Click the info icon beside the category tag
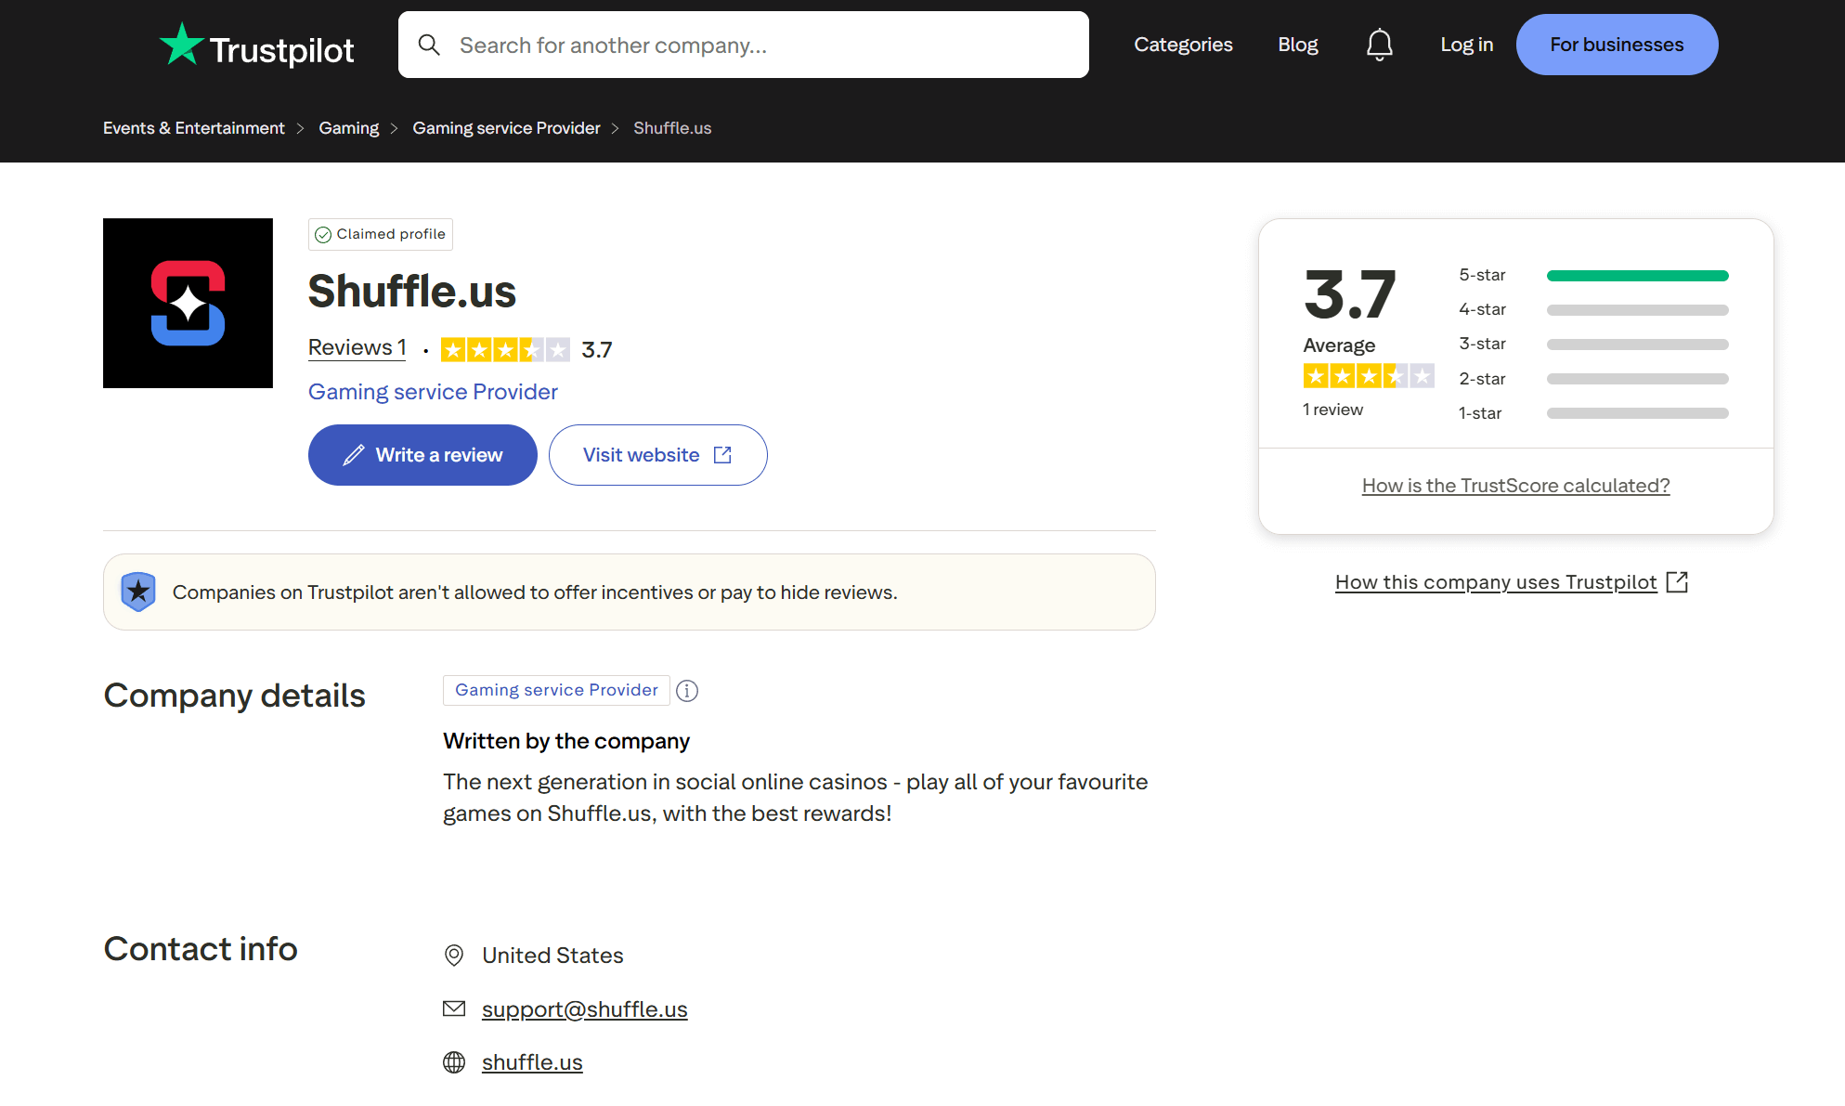 coord(687,691)
